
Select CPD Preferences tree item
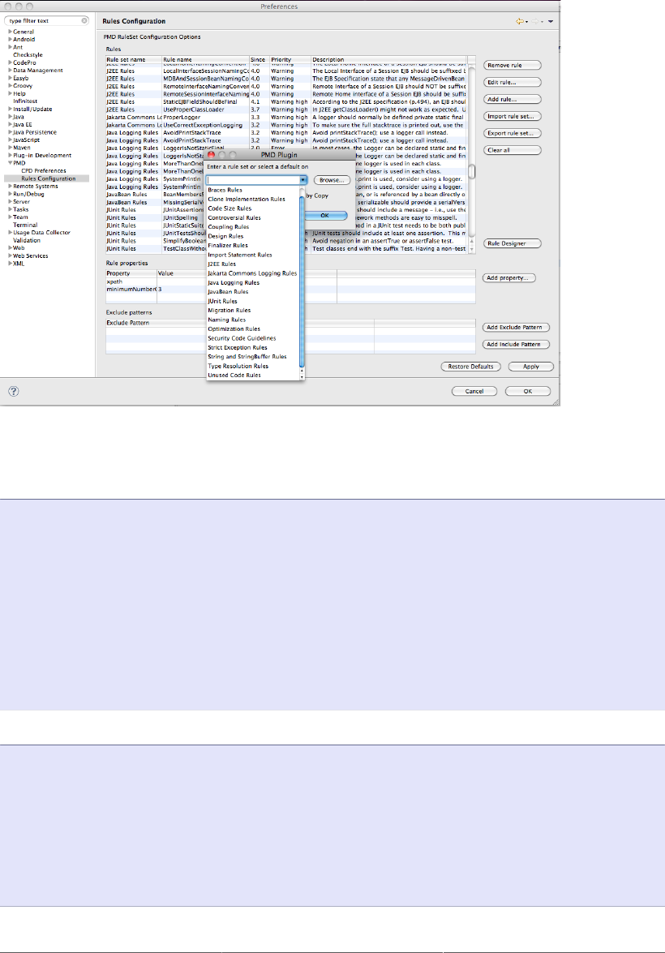pos(44,171)
